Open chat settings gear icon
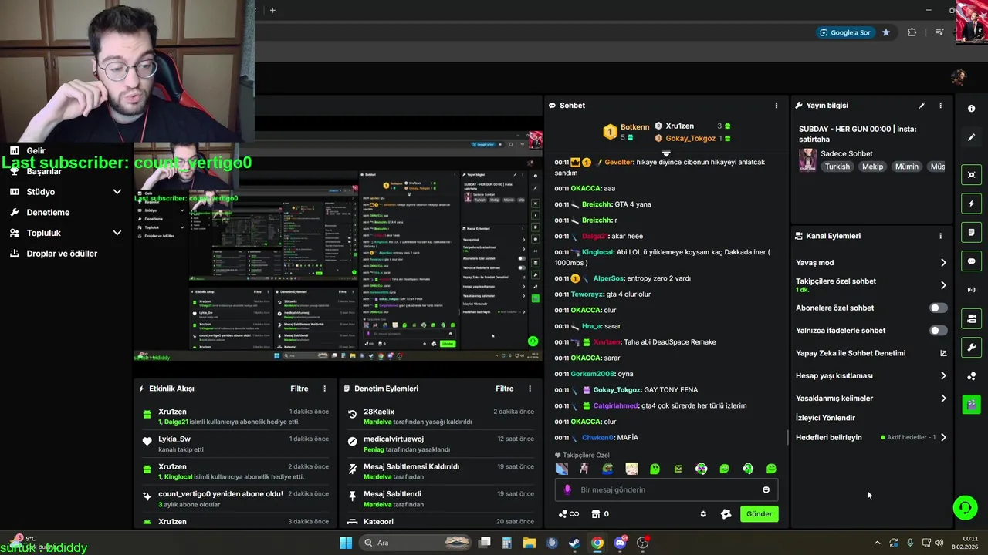Viewport: 988px width, 555px height. [703, 514]
